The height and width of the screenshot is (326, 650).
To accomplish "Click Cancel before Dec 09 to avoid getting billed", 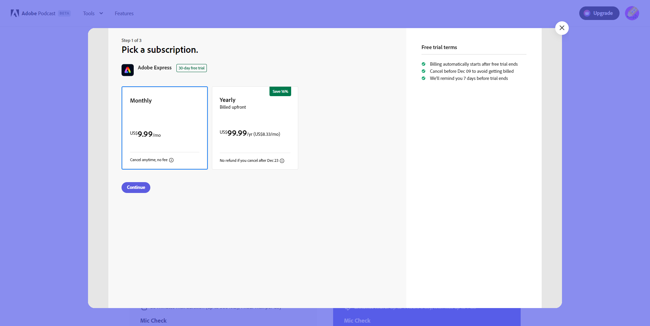I will click(472, 71).
